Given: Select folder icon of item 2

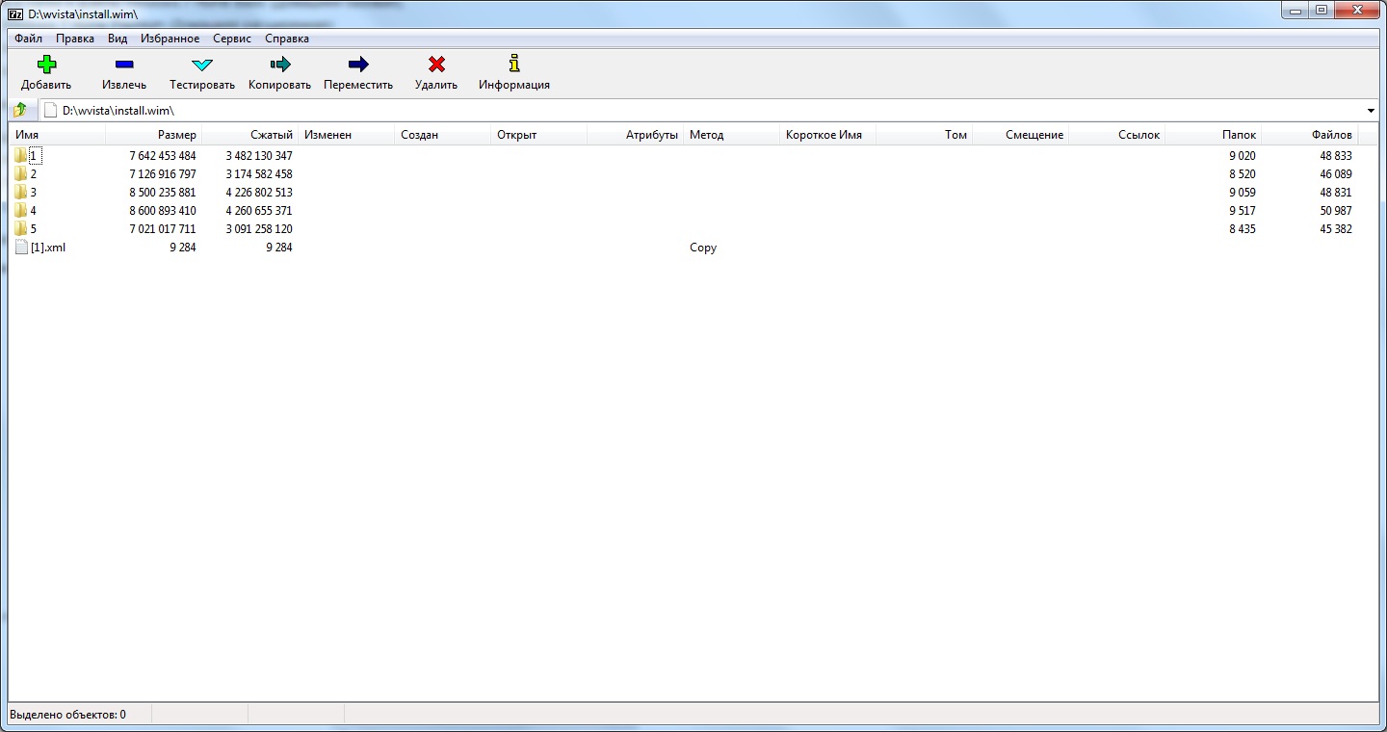Looking at the screenshot, I should (x=21, y=174).
